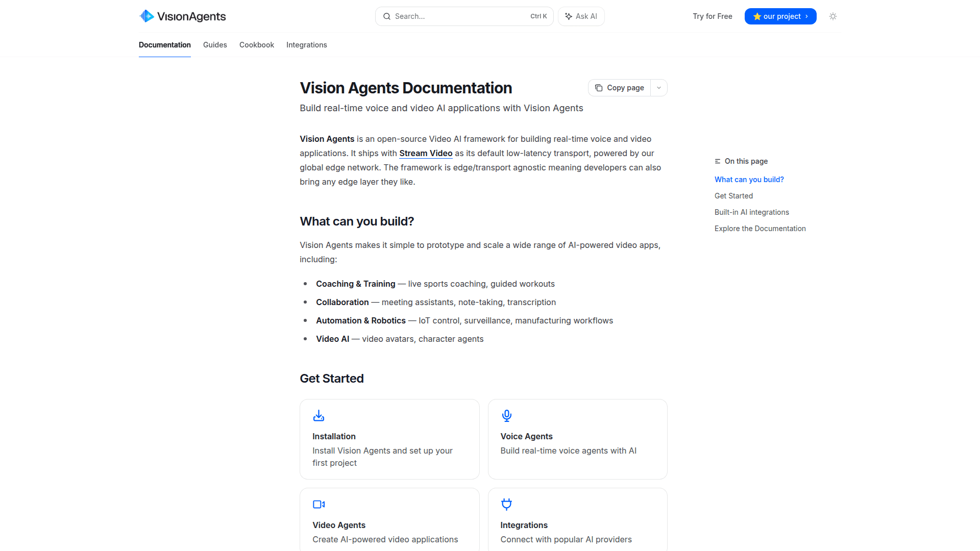Click the VisionAgents logo
Image resolution: width=980 pixels, height=551 pixels.
(x=182, y=16)
